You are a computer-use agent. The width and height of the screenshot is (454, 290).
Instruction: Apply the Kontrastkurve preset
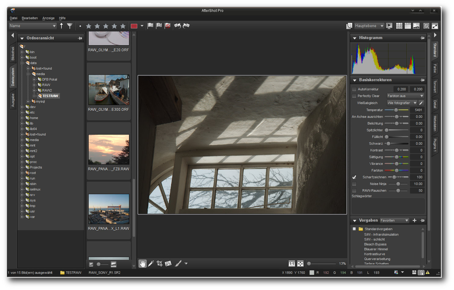pyautogui.click(x=375, y=254)
